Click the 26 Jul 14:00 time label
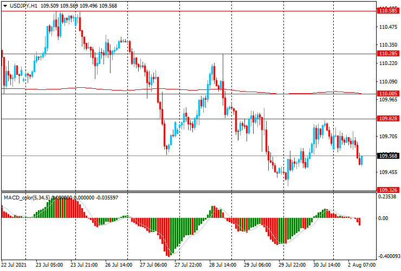The width and height of the screenshot is (401, 271). pos(119,265)
